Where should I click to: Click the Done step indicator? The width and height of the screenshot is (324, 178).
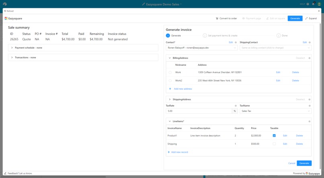(282, 36)
